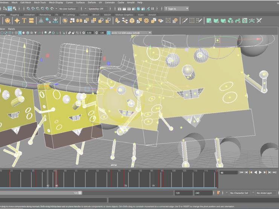Screen dimensions: 279x209
Task: Switch to the Rigging shelf tab
Action: (15, 15)
